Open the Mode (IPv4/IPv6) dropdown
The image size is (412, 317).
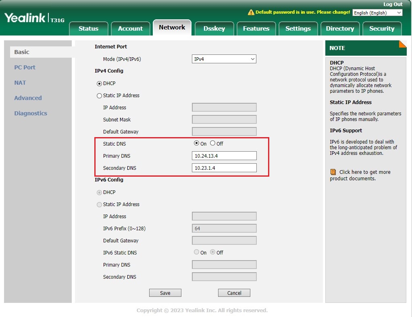[x=224, y=59]
